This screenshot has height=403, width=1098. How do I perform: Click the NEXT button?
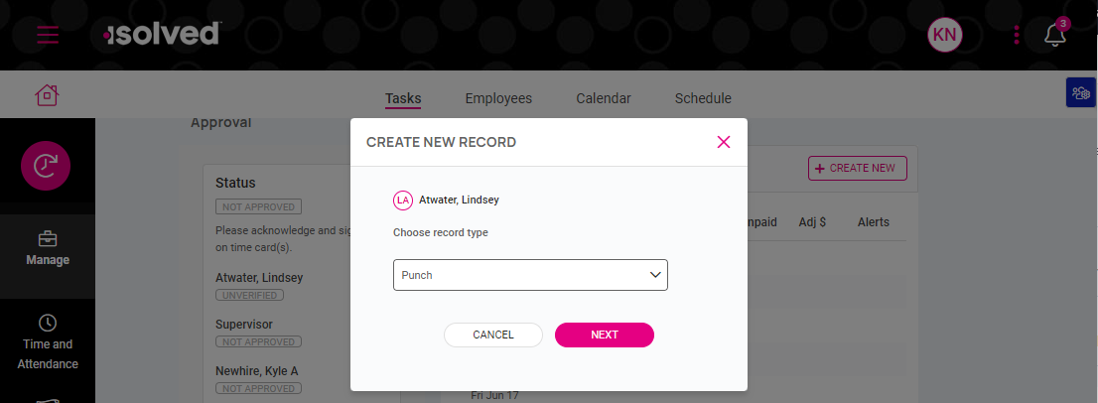[605, 336]
